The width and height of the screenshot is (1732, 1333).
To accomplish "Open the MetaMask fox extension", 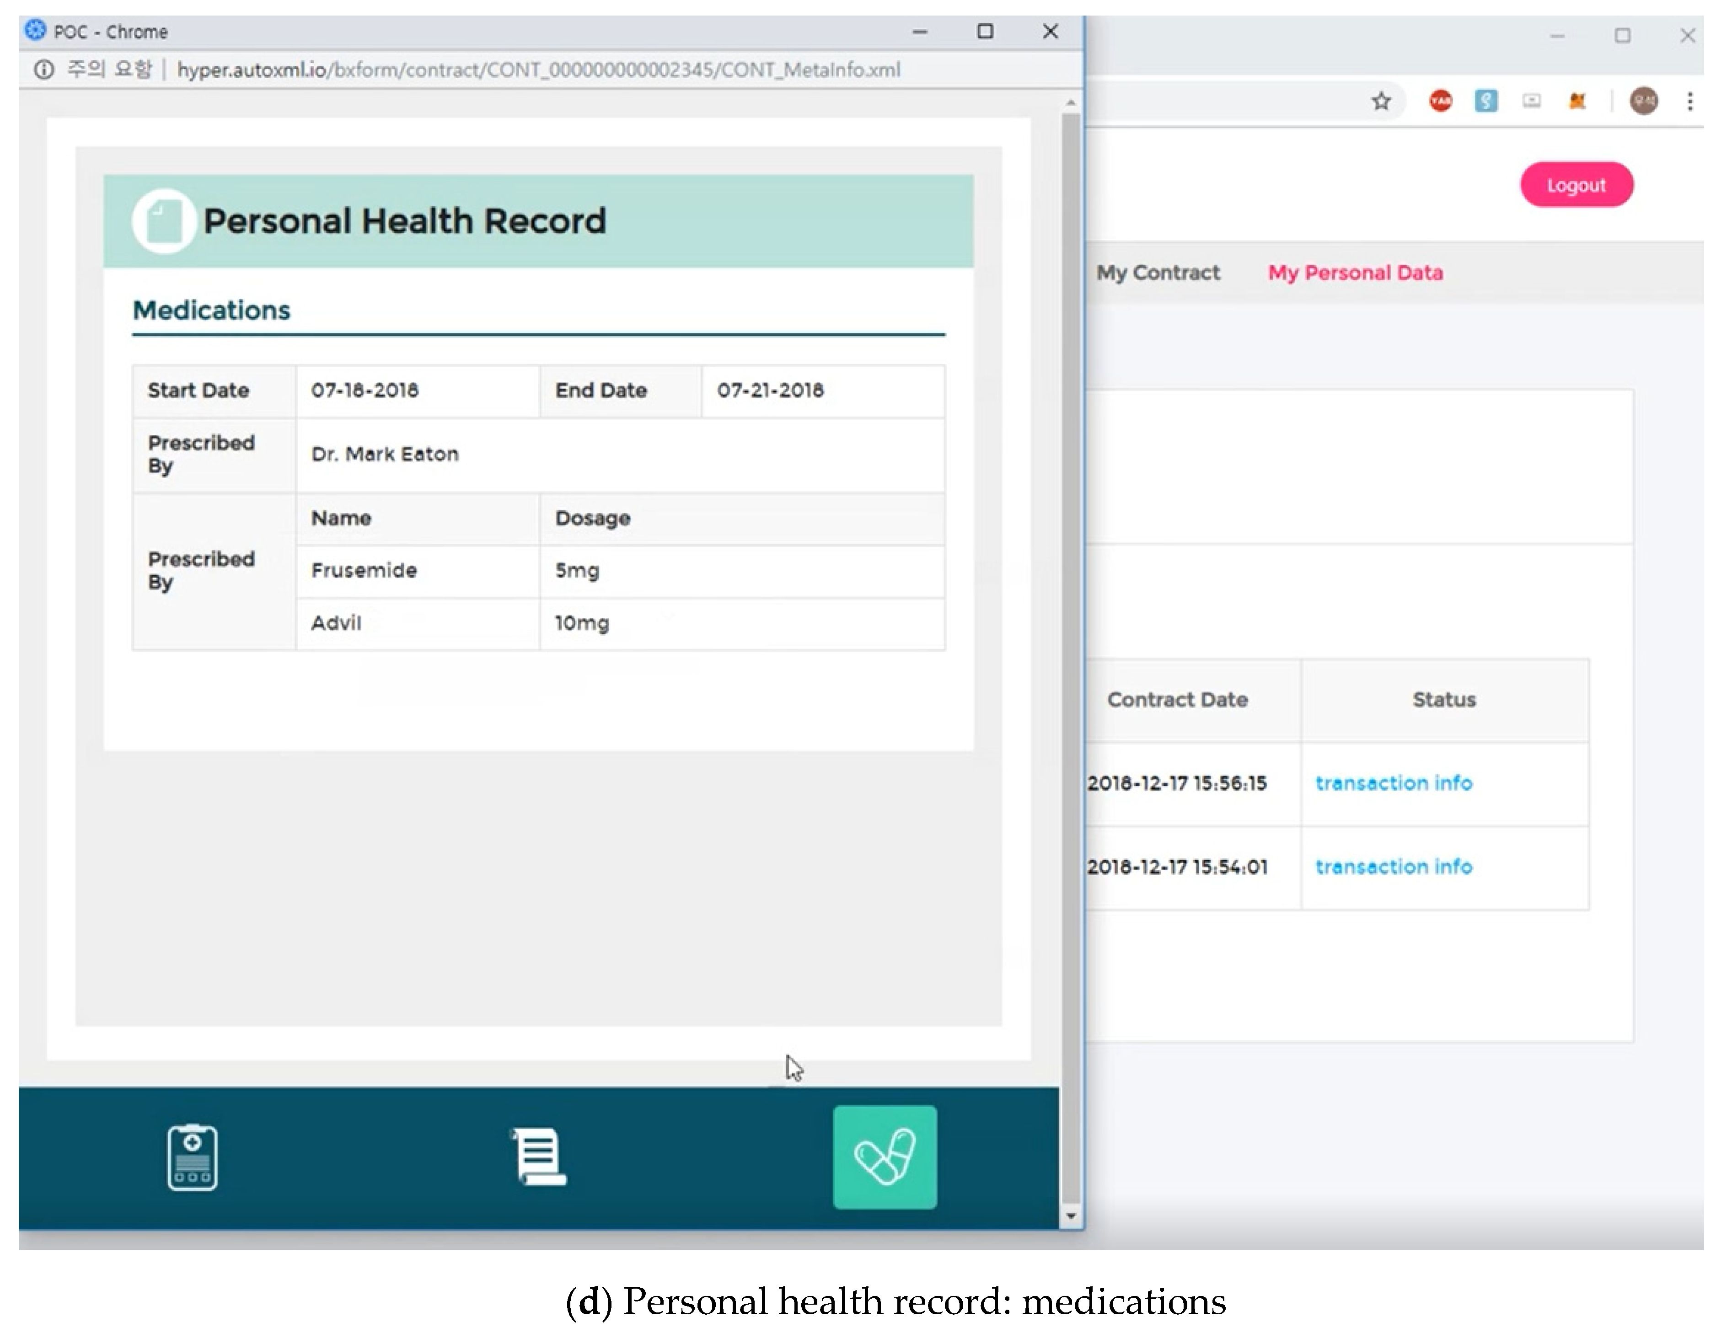I will pos(1577,102).
